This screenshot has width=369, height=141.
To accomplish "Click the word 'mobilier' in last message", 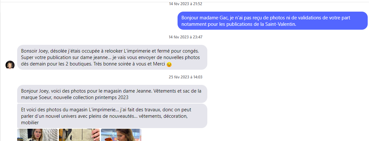I will pos(30,123).
